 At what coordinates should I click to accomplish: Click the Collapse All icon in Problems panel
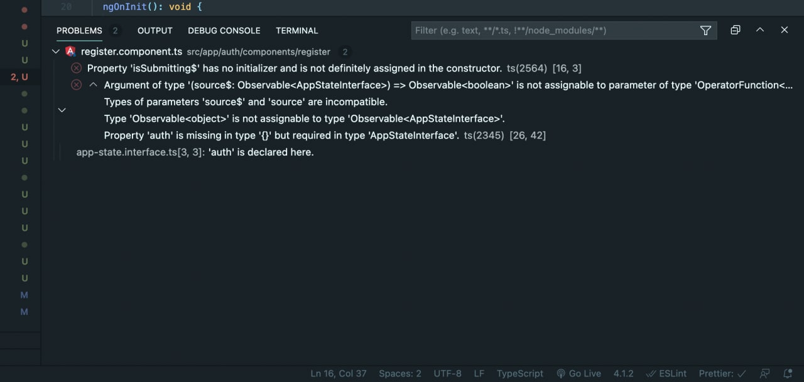736,30
